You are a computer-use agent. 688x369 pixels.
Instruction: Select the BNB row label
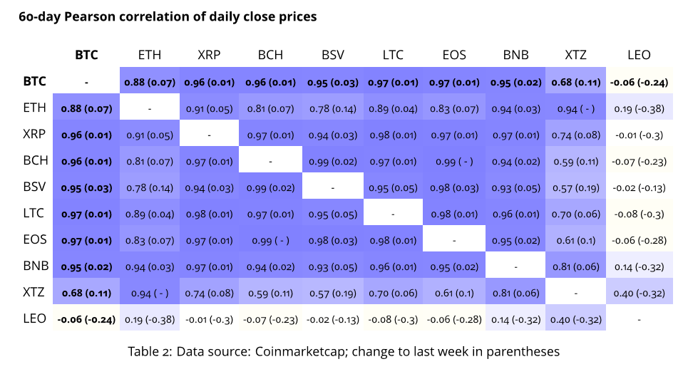pyautogui.click(x=36, y=266)
